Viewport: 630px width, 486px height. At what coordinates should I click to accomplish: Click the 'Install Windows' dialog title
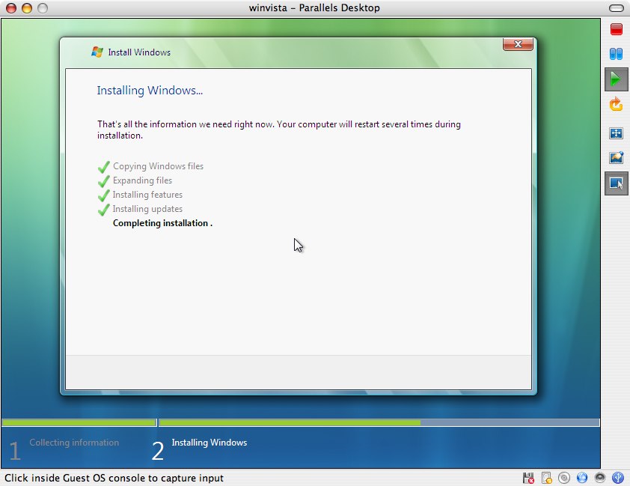click(x=139, y=52)
